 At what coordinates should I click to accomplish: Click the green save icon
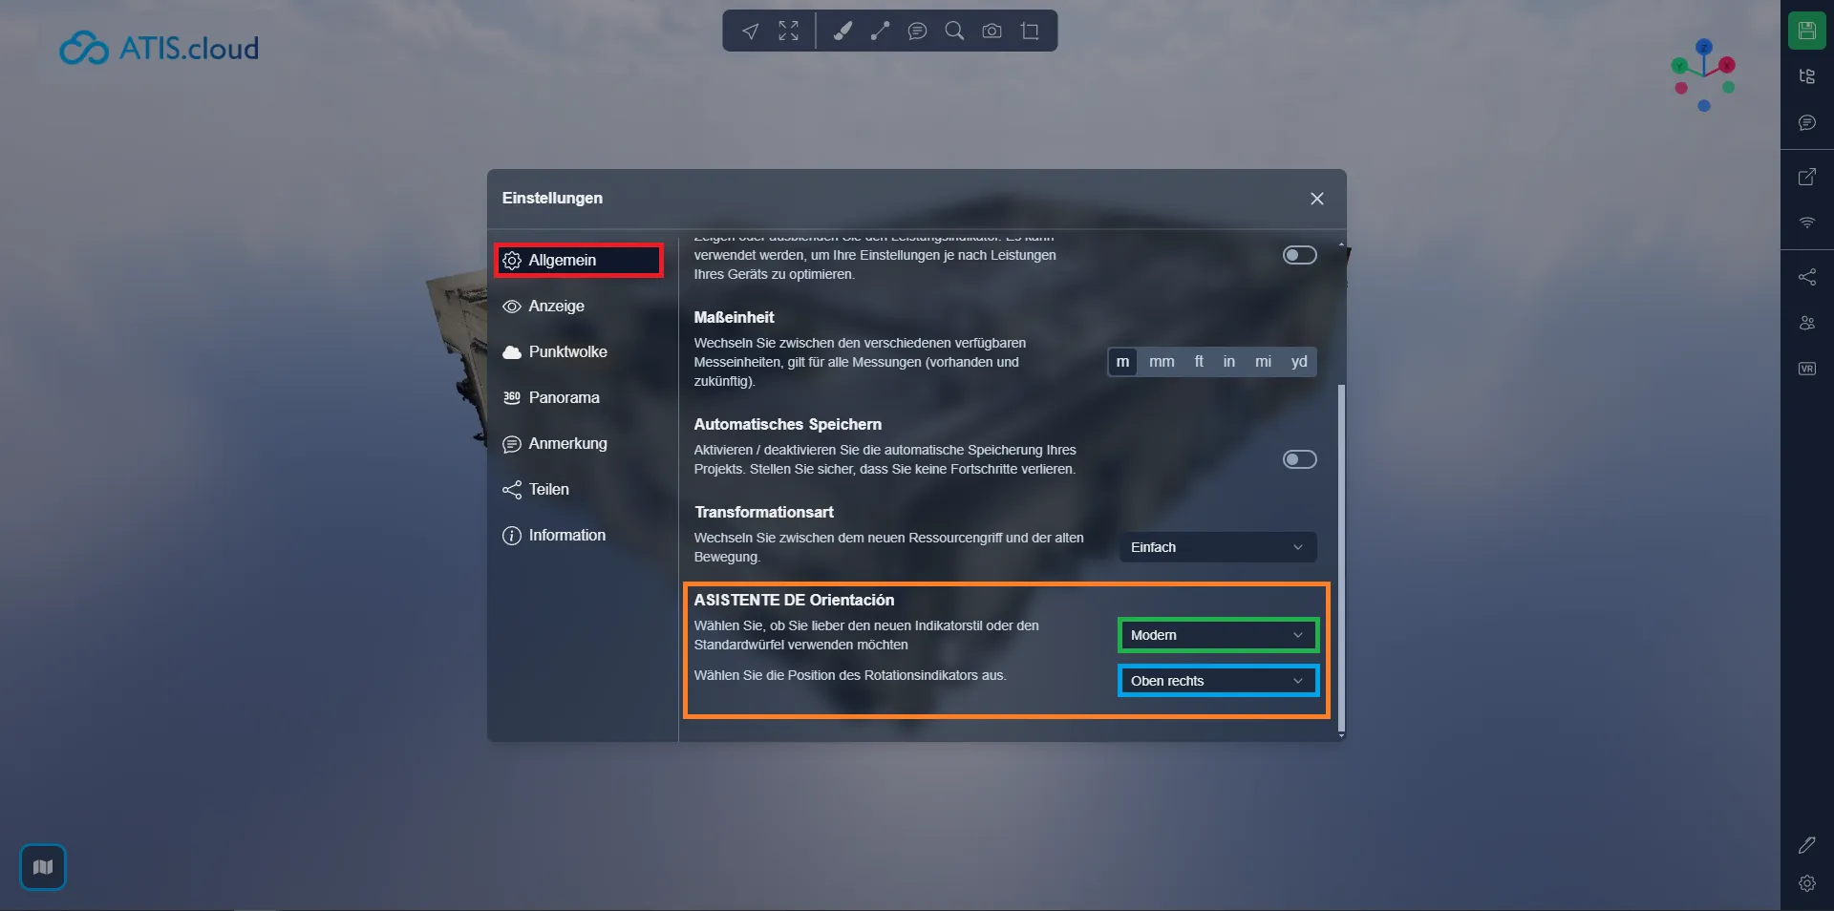coord(1806,31)
